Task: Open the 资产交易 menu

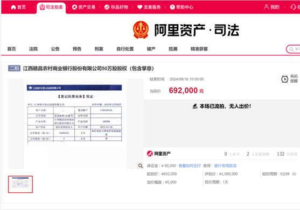Action: coord(84,7)
